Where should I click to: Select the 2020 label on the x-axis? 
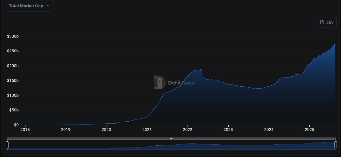point(106,130)
